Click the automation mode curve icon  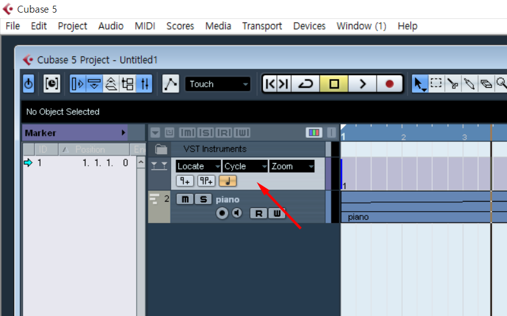[x=170, y=84]
